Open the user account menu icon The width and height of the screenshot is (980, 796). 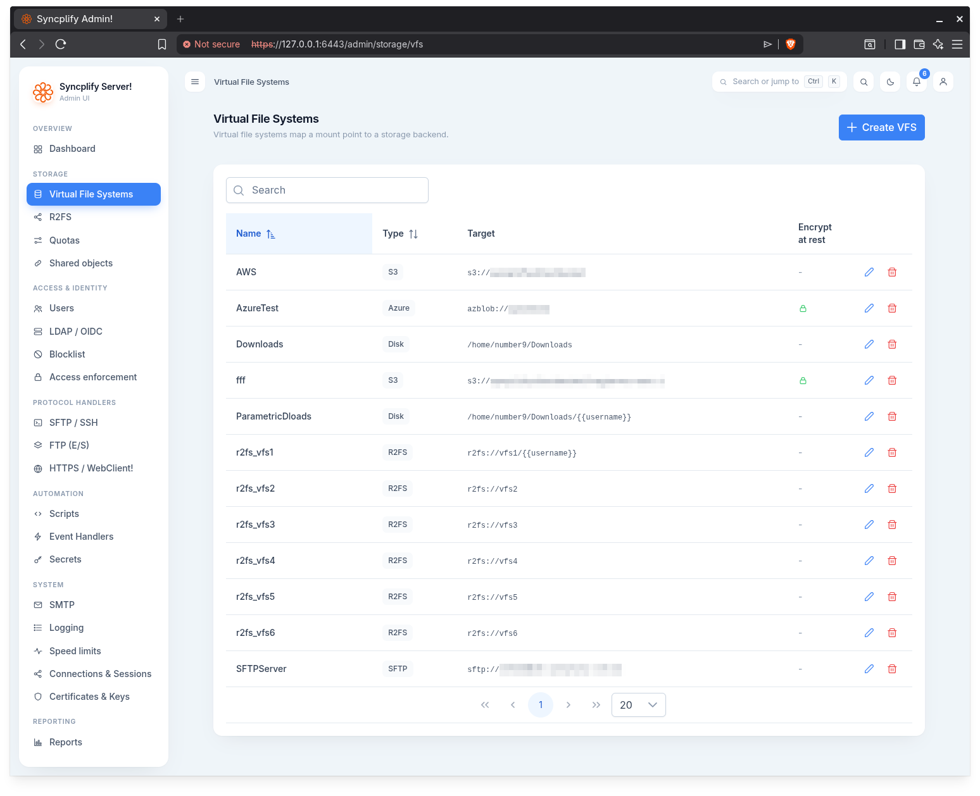[943, 82]
